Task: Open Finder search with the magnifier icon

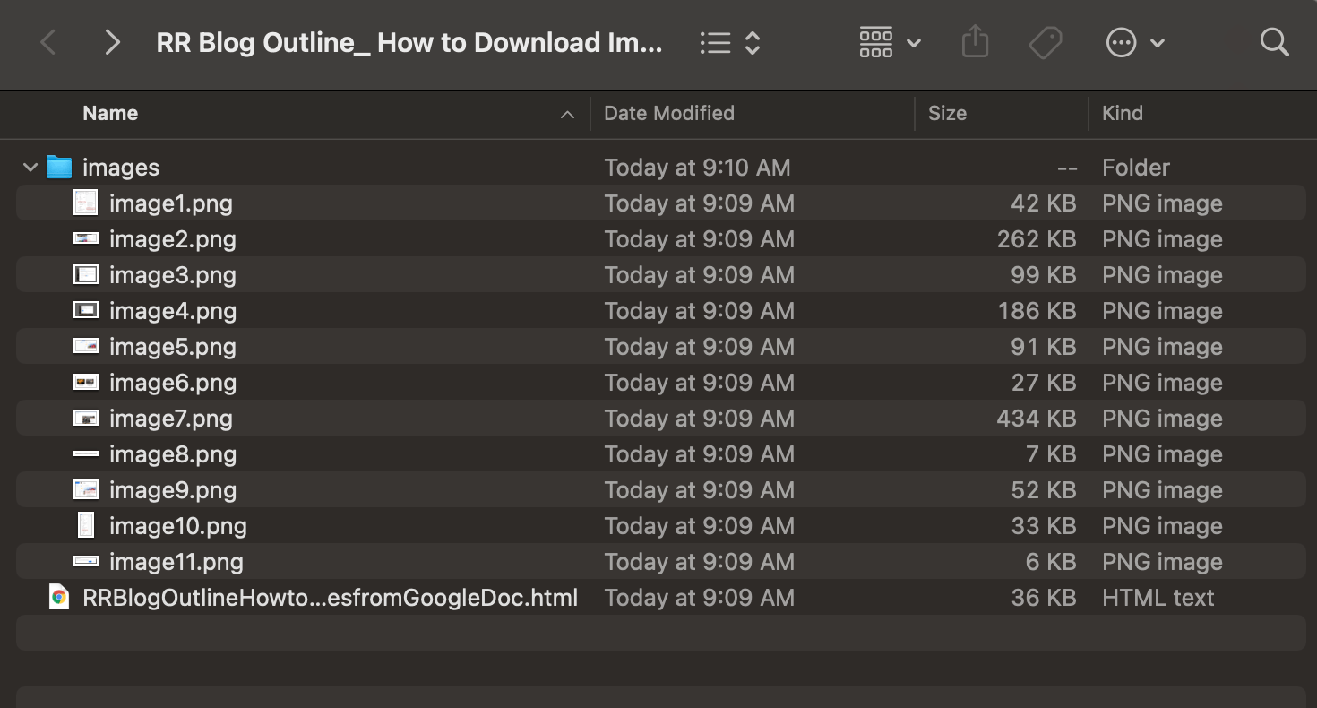Action: (1274, 41)
